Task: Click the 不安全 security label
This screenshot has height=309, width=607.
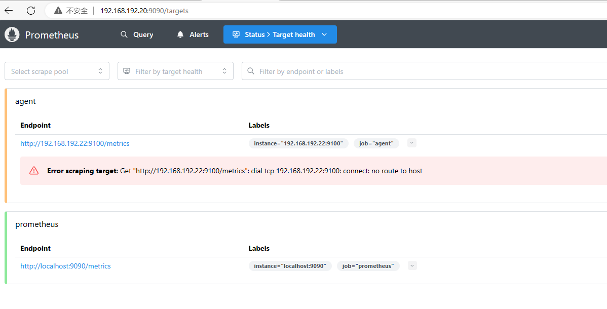Action: [x=77, y=11]
